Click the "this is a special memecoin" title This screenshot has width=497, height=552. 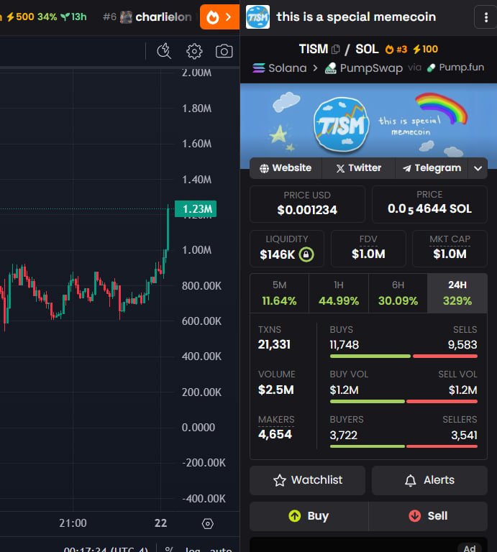pos(356,17)
